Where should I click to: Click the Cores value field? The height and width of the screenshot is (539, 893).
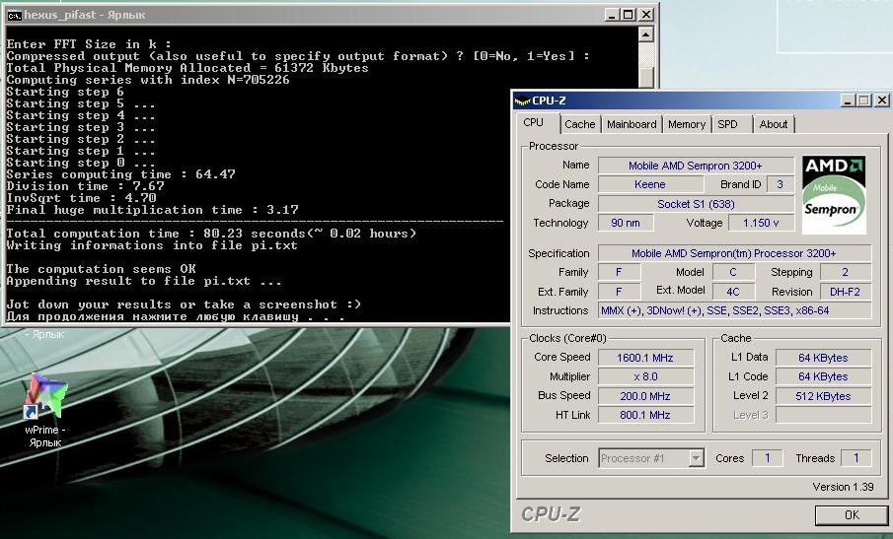pyautogui.click(x=767, y=458)
